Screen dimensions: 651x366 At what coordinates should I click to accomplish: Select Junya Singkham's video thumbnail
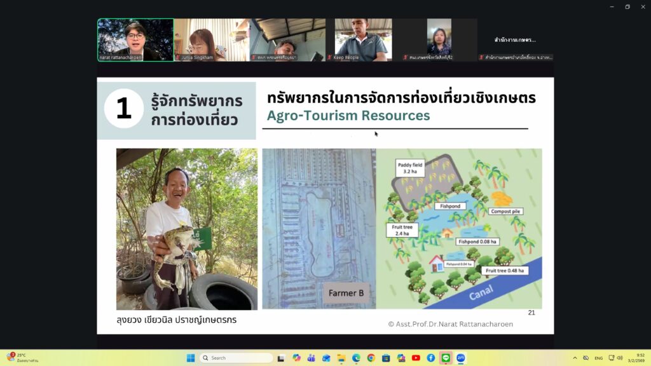(212, 39)
